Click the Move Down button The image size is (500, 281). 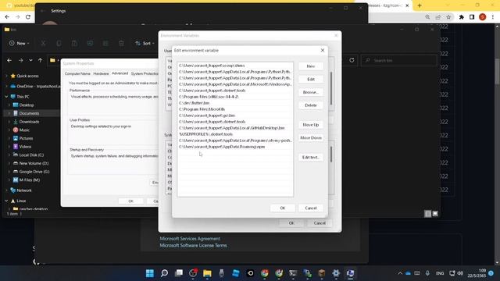[311, 138]
